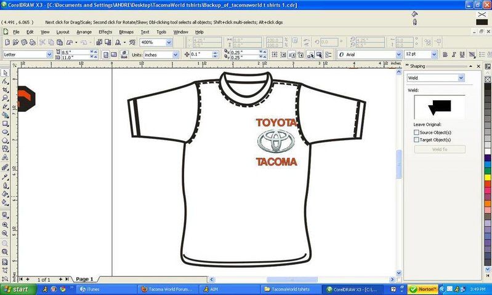Open the Tools menu
Viewport: 492px width, 295px height.
coord(161,32)
